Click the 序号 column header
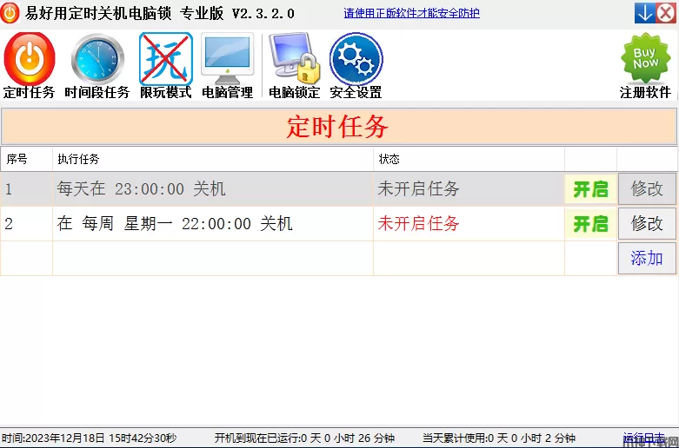Viewport: 679px width, 448px height. pos(26,159)
